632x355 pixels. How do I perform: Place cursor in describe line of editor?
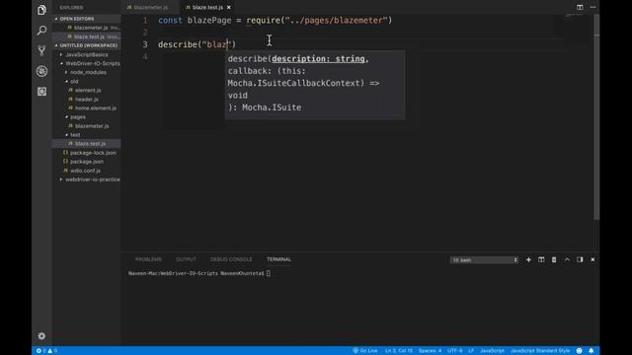click(197, 44)
